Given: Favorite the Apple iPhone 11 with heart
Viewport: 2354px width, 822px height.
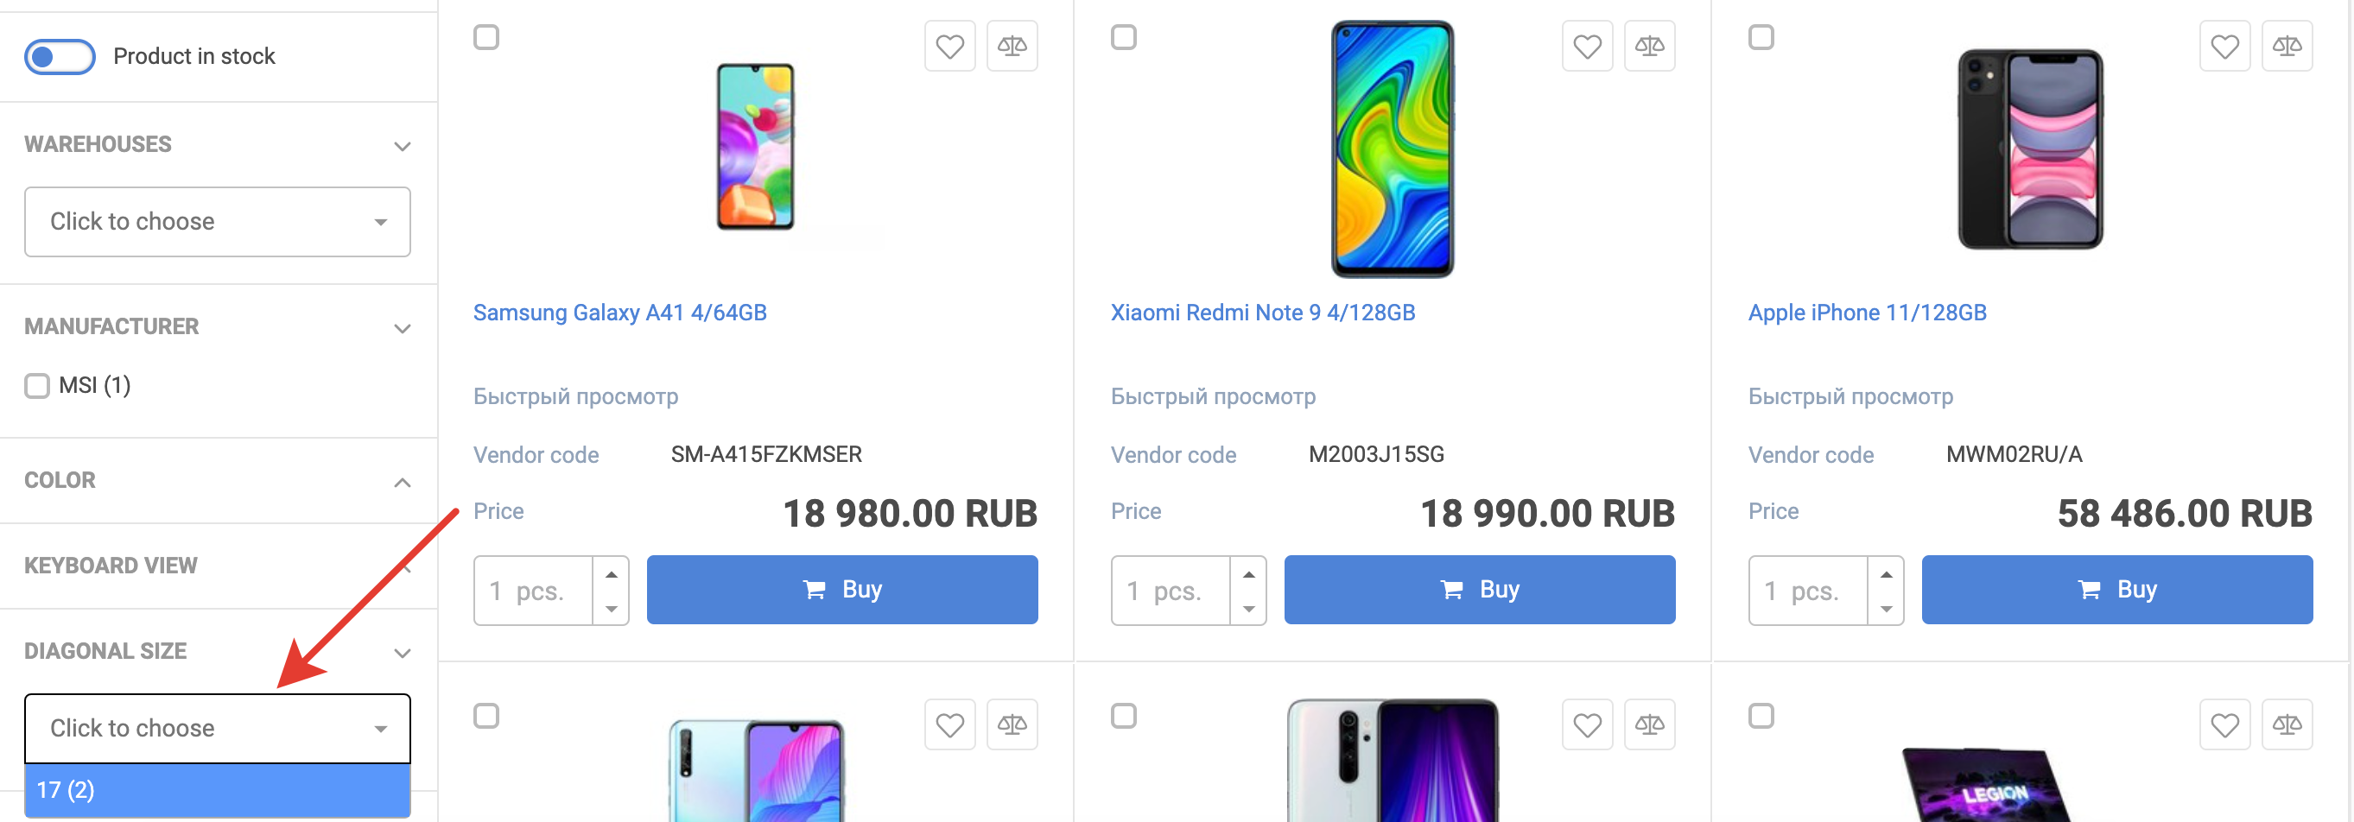Looking at the screenshot, I should click(2224, 46).
